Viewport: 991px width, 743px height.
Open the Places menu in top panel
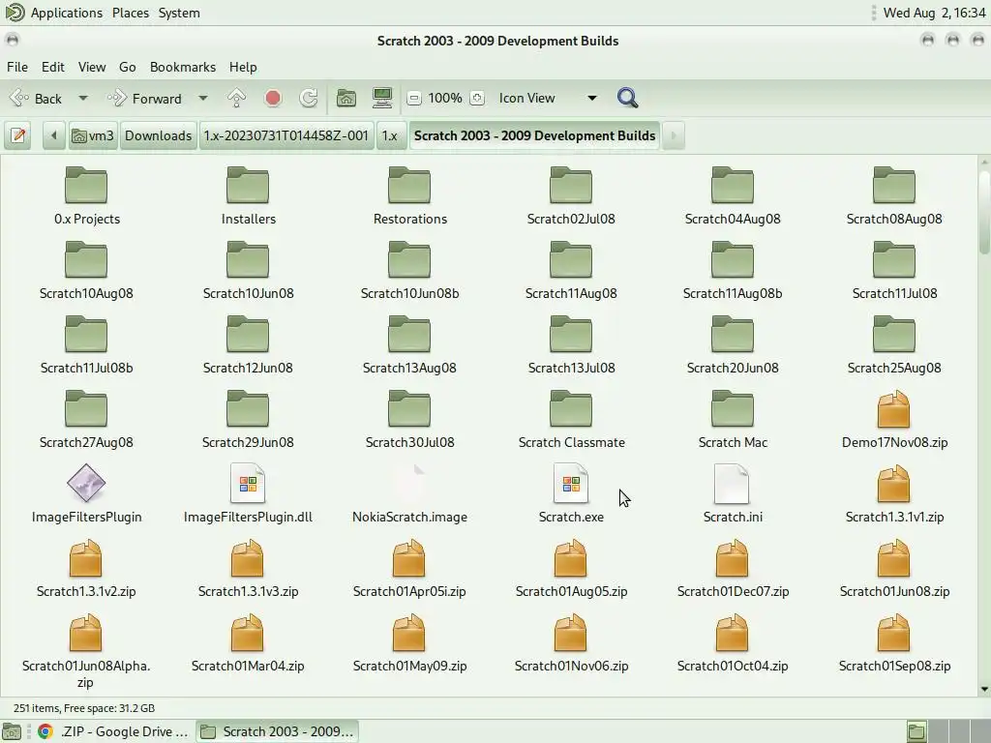131,13
